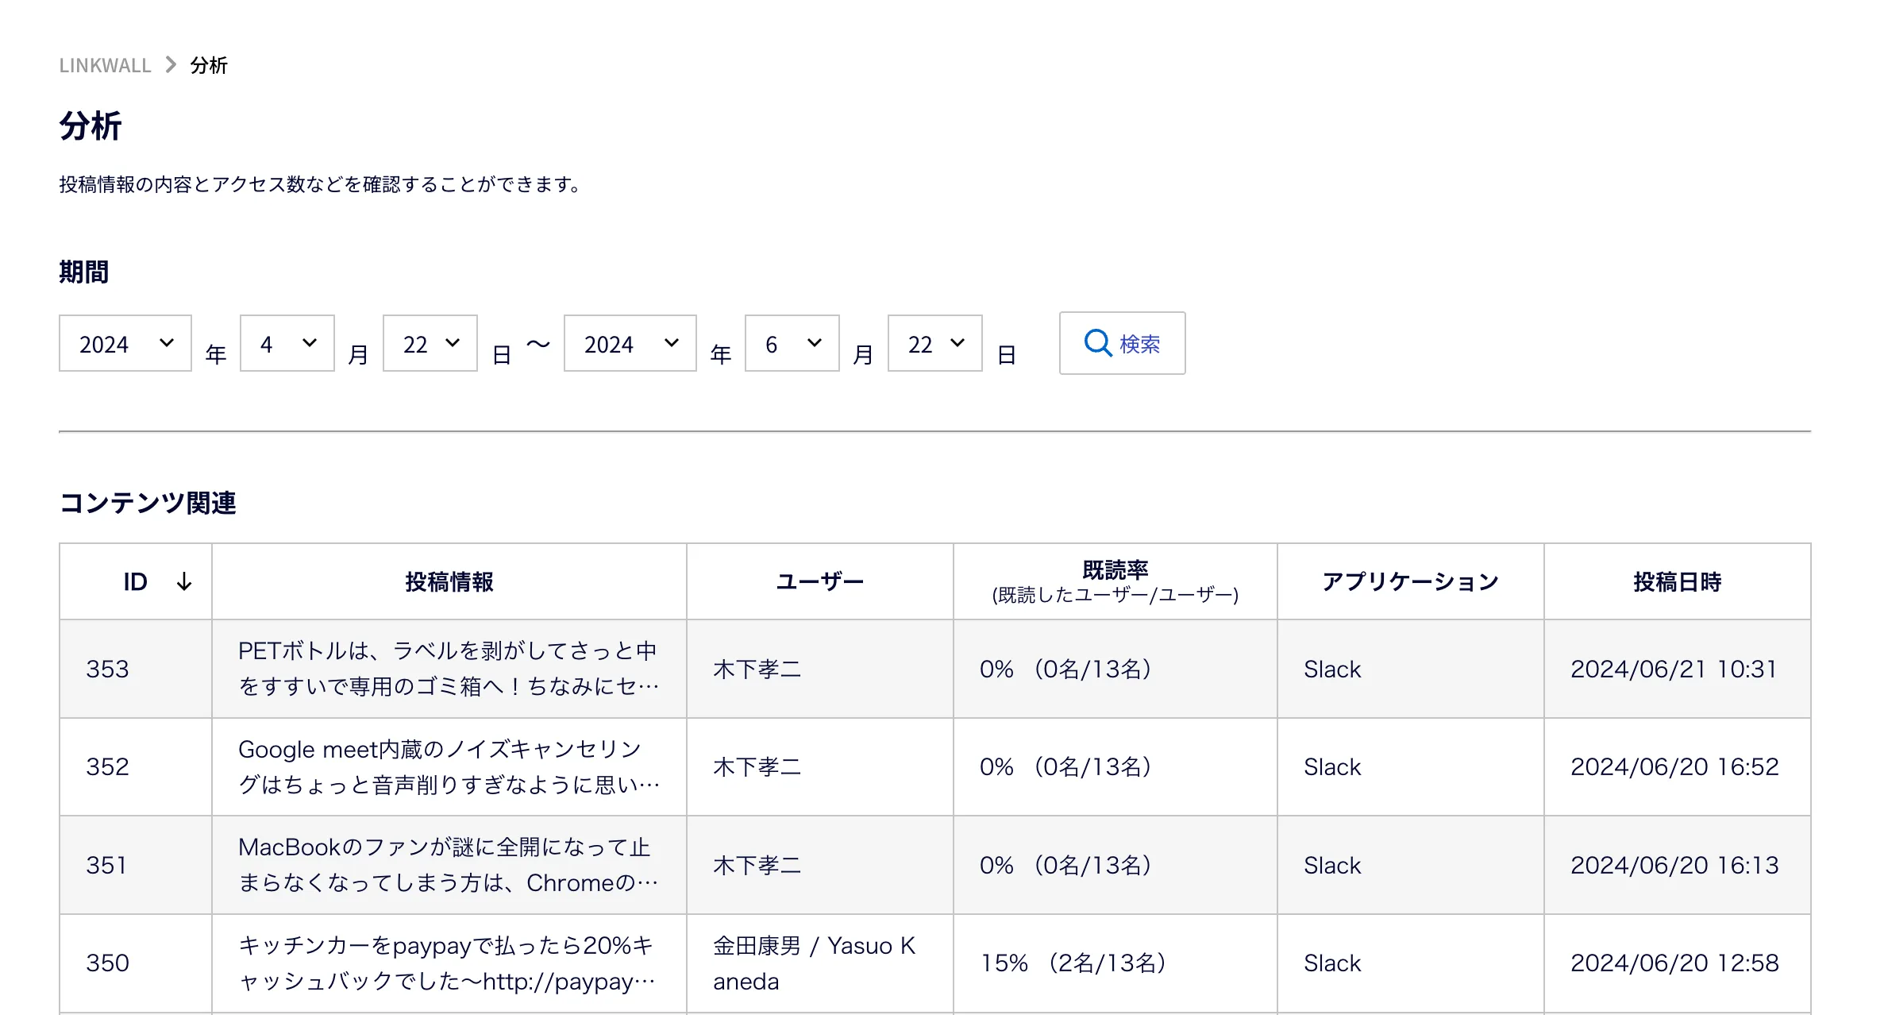Click user 金田康男 / Yasuo Kaneda
1888x1015 pixels.
pyautogui.click(x=815, y=963)
